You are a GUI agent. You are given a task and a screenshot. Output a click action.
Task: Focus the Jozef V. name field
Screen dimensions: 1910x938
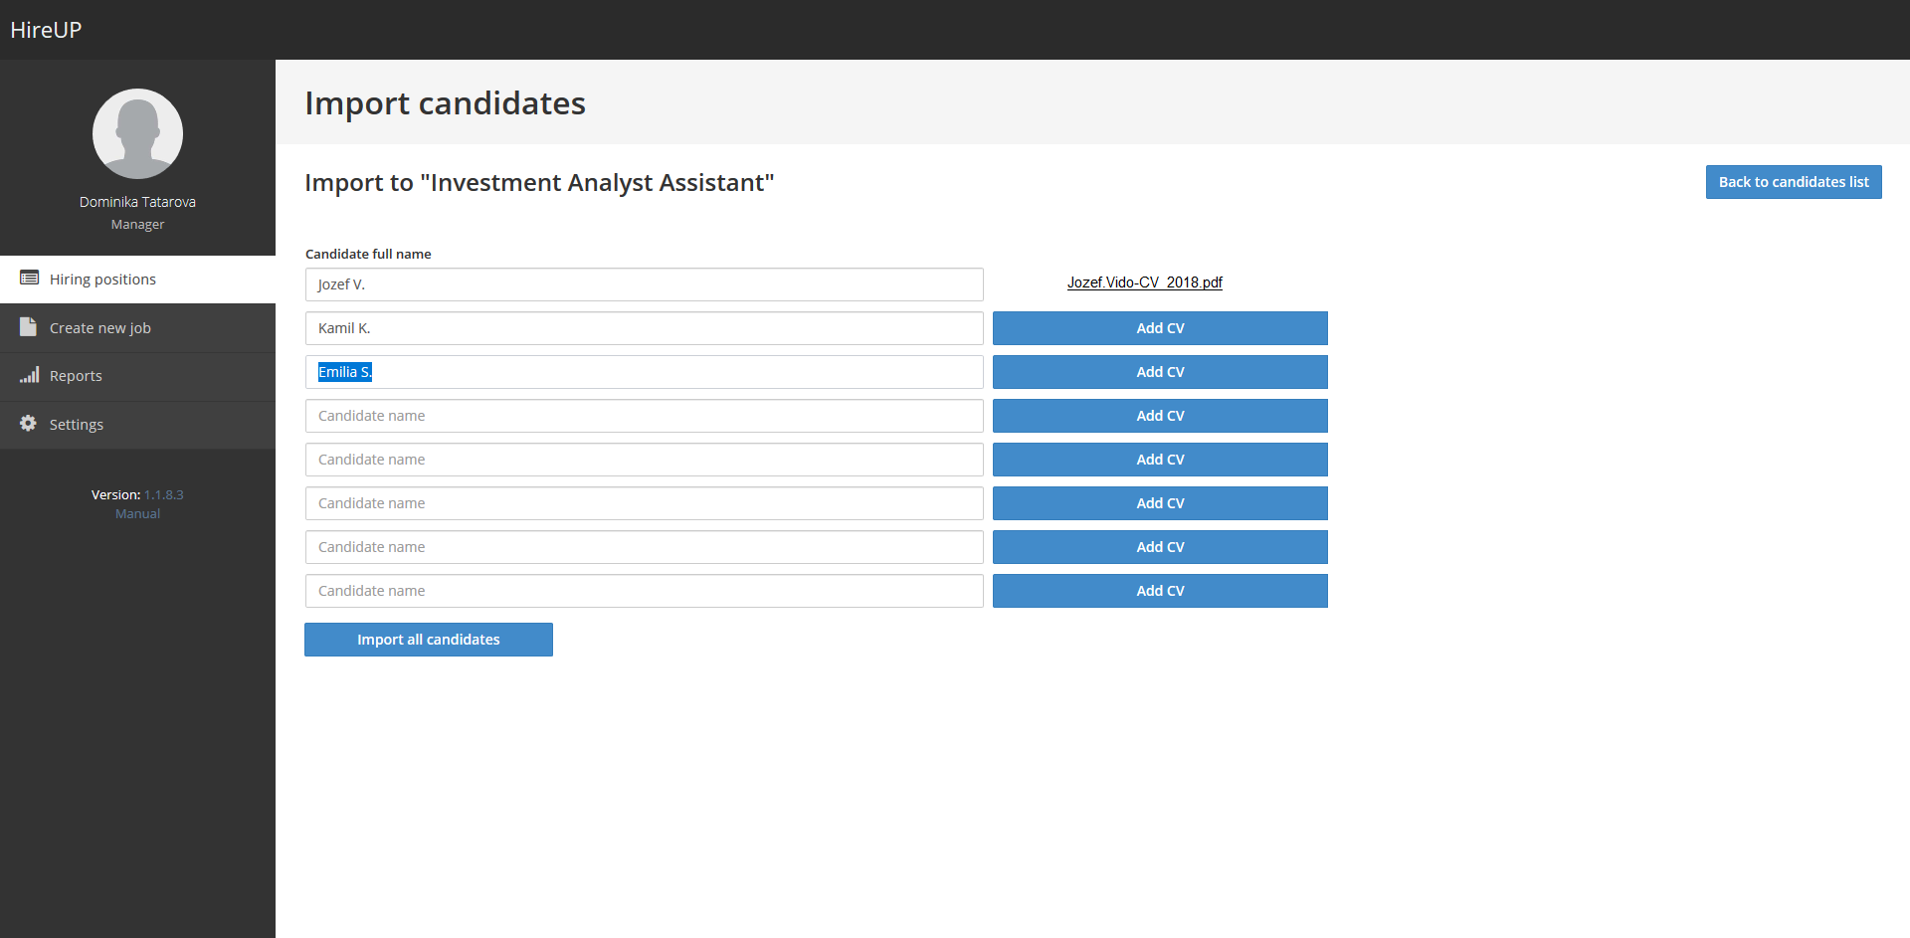(x=644, y=284)
